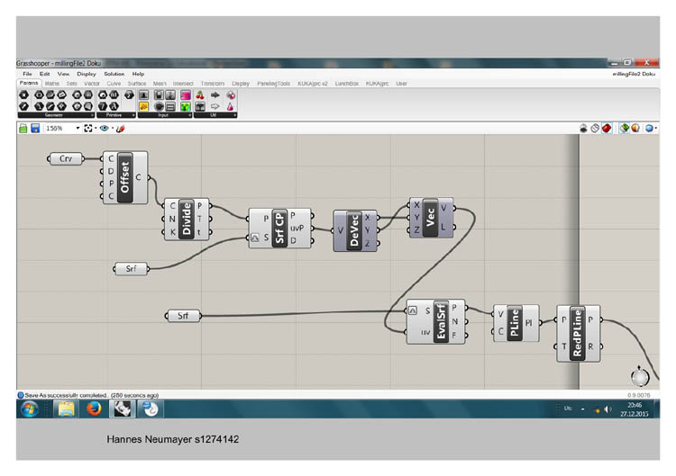This screenshot has height=476, width=676.
Task: Click the Zoom Extents icon
Action: click(88, 129)
